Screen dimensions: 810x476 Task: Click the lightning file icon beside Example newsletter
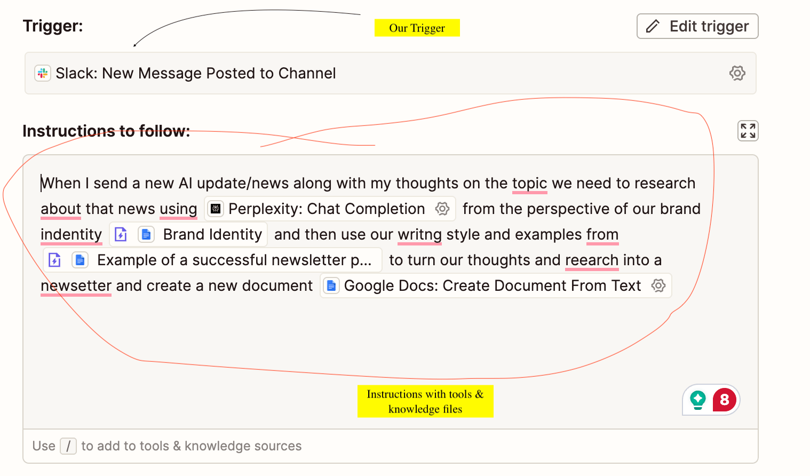coord(55,260)
